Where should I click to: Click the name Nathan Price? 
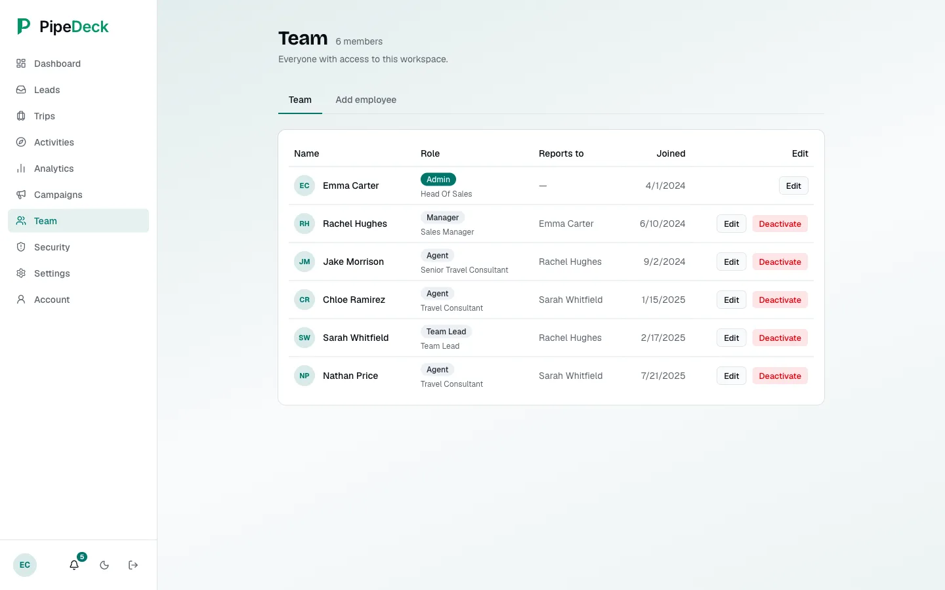(x=350, y=376)
